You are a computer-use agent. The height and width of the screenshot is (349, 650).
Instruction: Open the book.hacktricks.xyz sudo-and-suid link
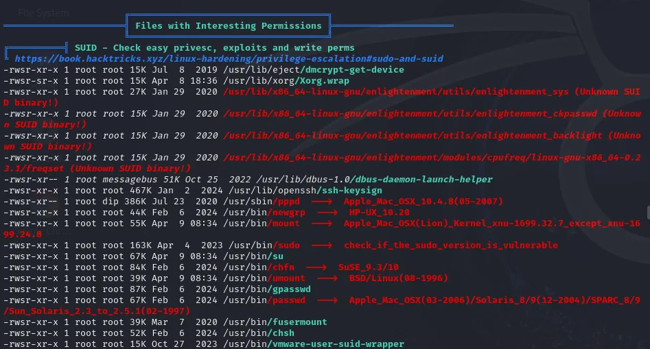coord(229,59)
